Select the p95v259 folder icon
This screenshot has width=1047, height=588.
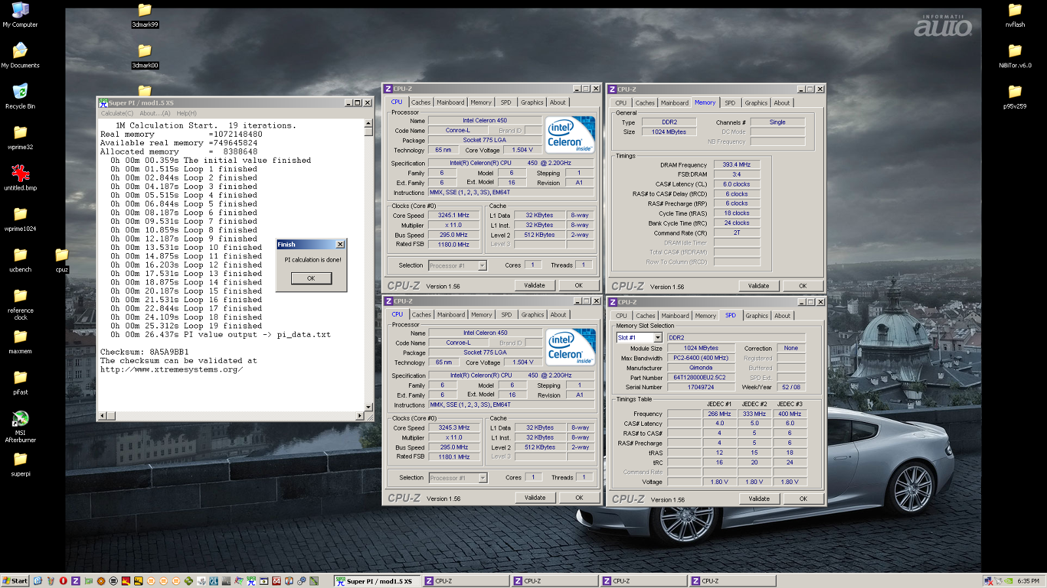pos(1015,96)
